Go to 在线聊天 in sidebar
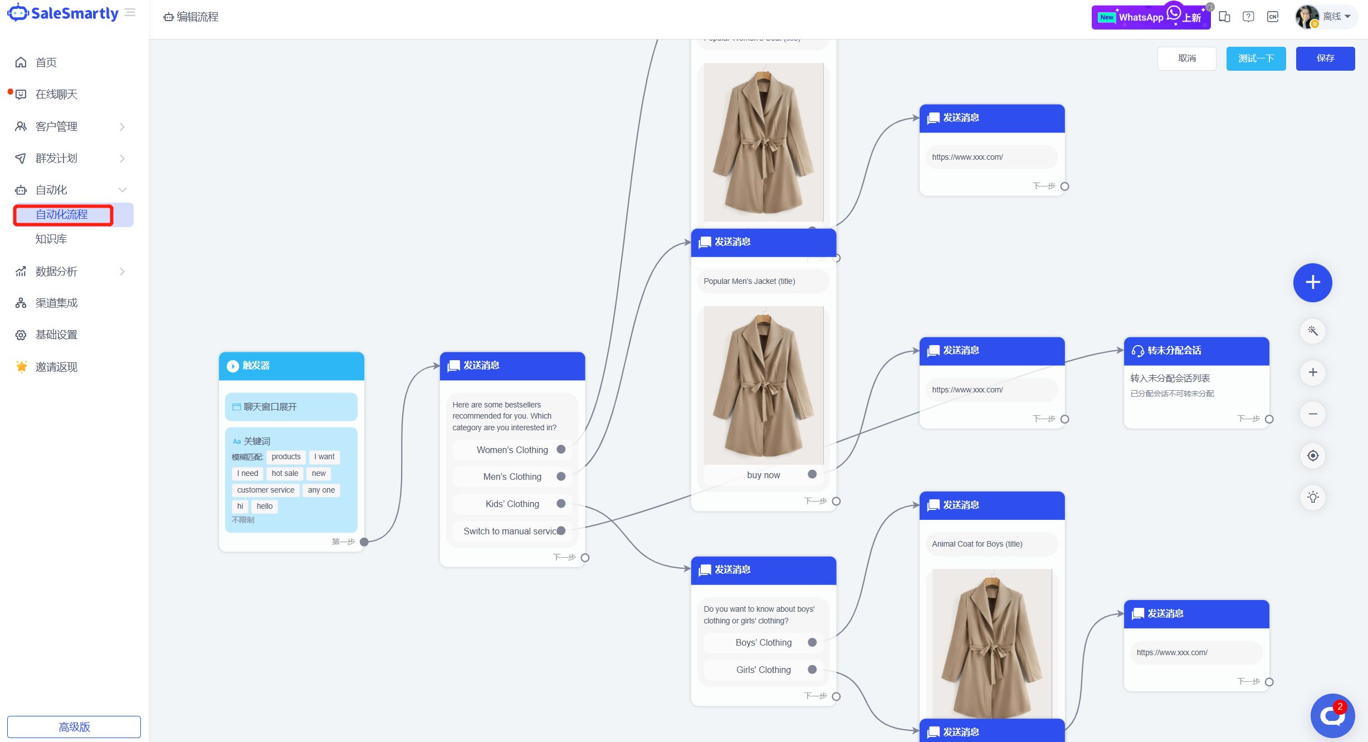The width and height of the screenshot is (1368, 742). [x=56, y=94]
